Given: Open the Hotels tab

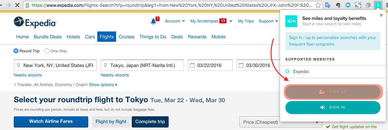Looking at the screenshot, I should pyautogui.click(x=74, y=37).
